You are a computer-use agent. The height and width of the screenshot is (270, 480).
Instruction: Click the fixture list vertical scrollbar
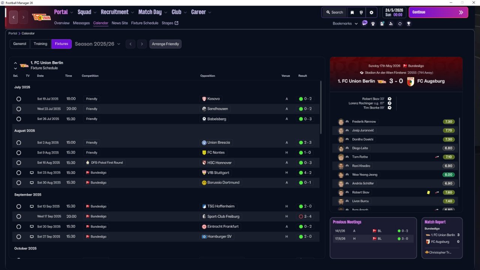pyautogui.click(x=321, y=107)
